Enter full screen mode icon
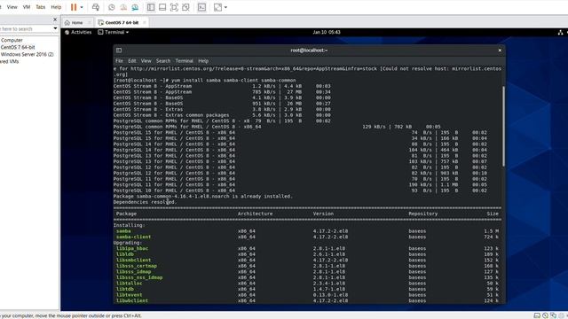This screenshot has width=568, height=319. pos(174,7)
